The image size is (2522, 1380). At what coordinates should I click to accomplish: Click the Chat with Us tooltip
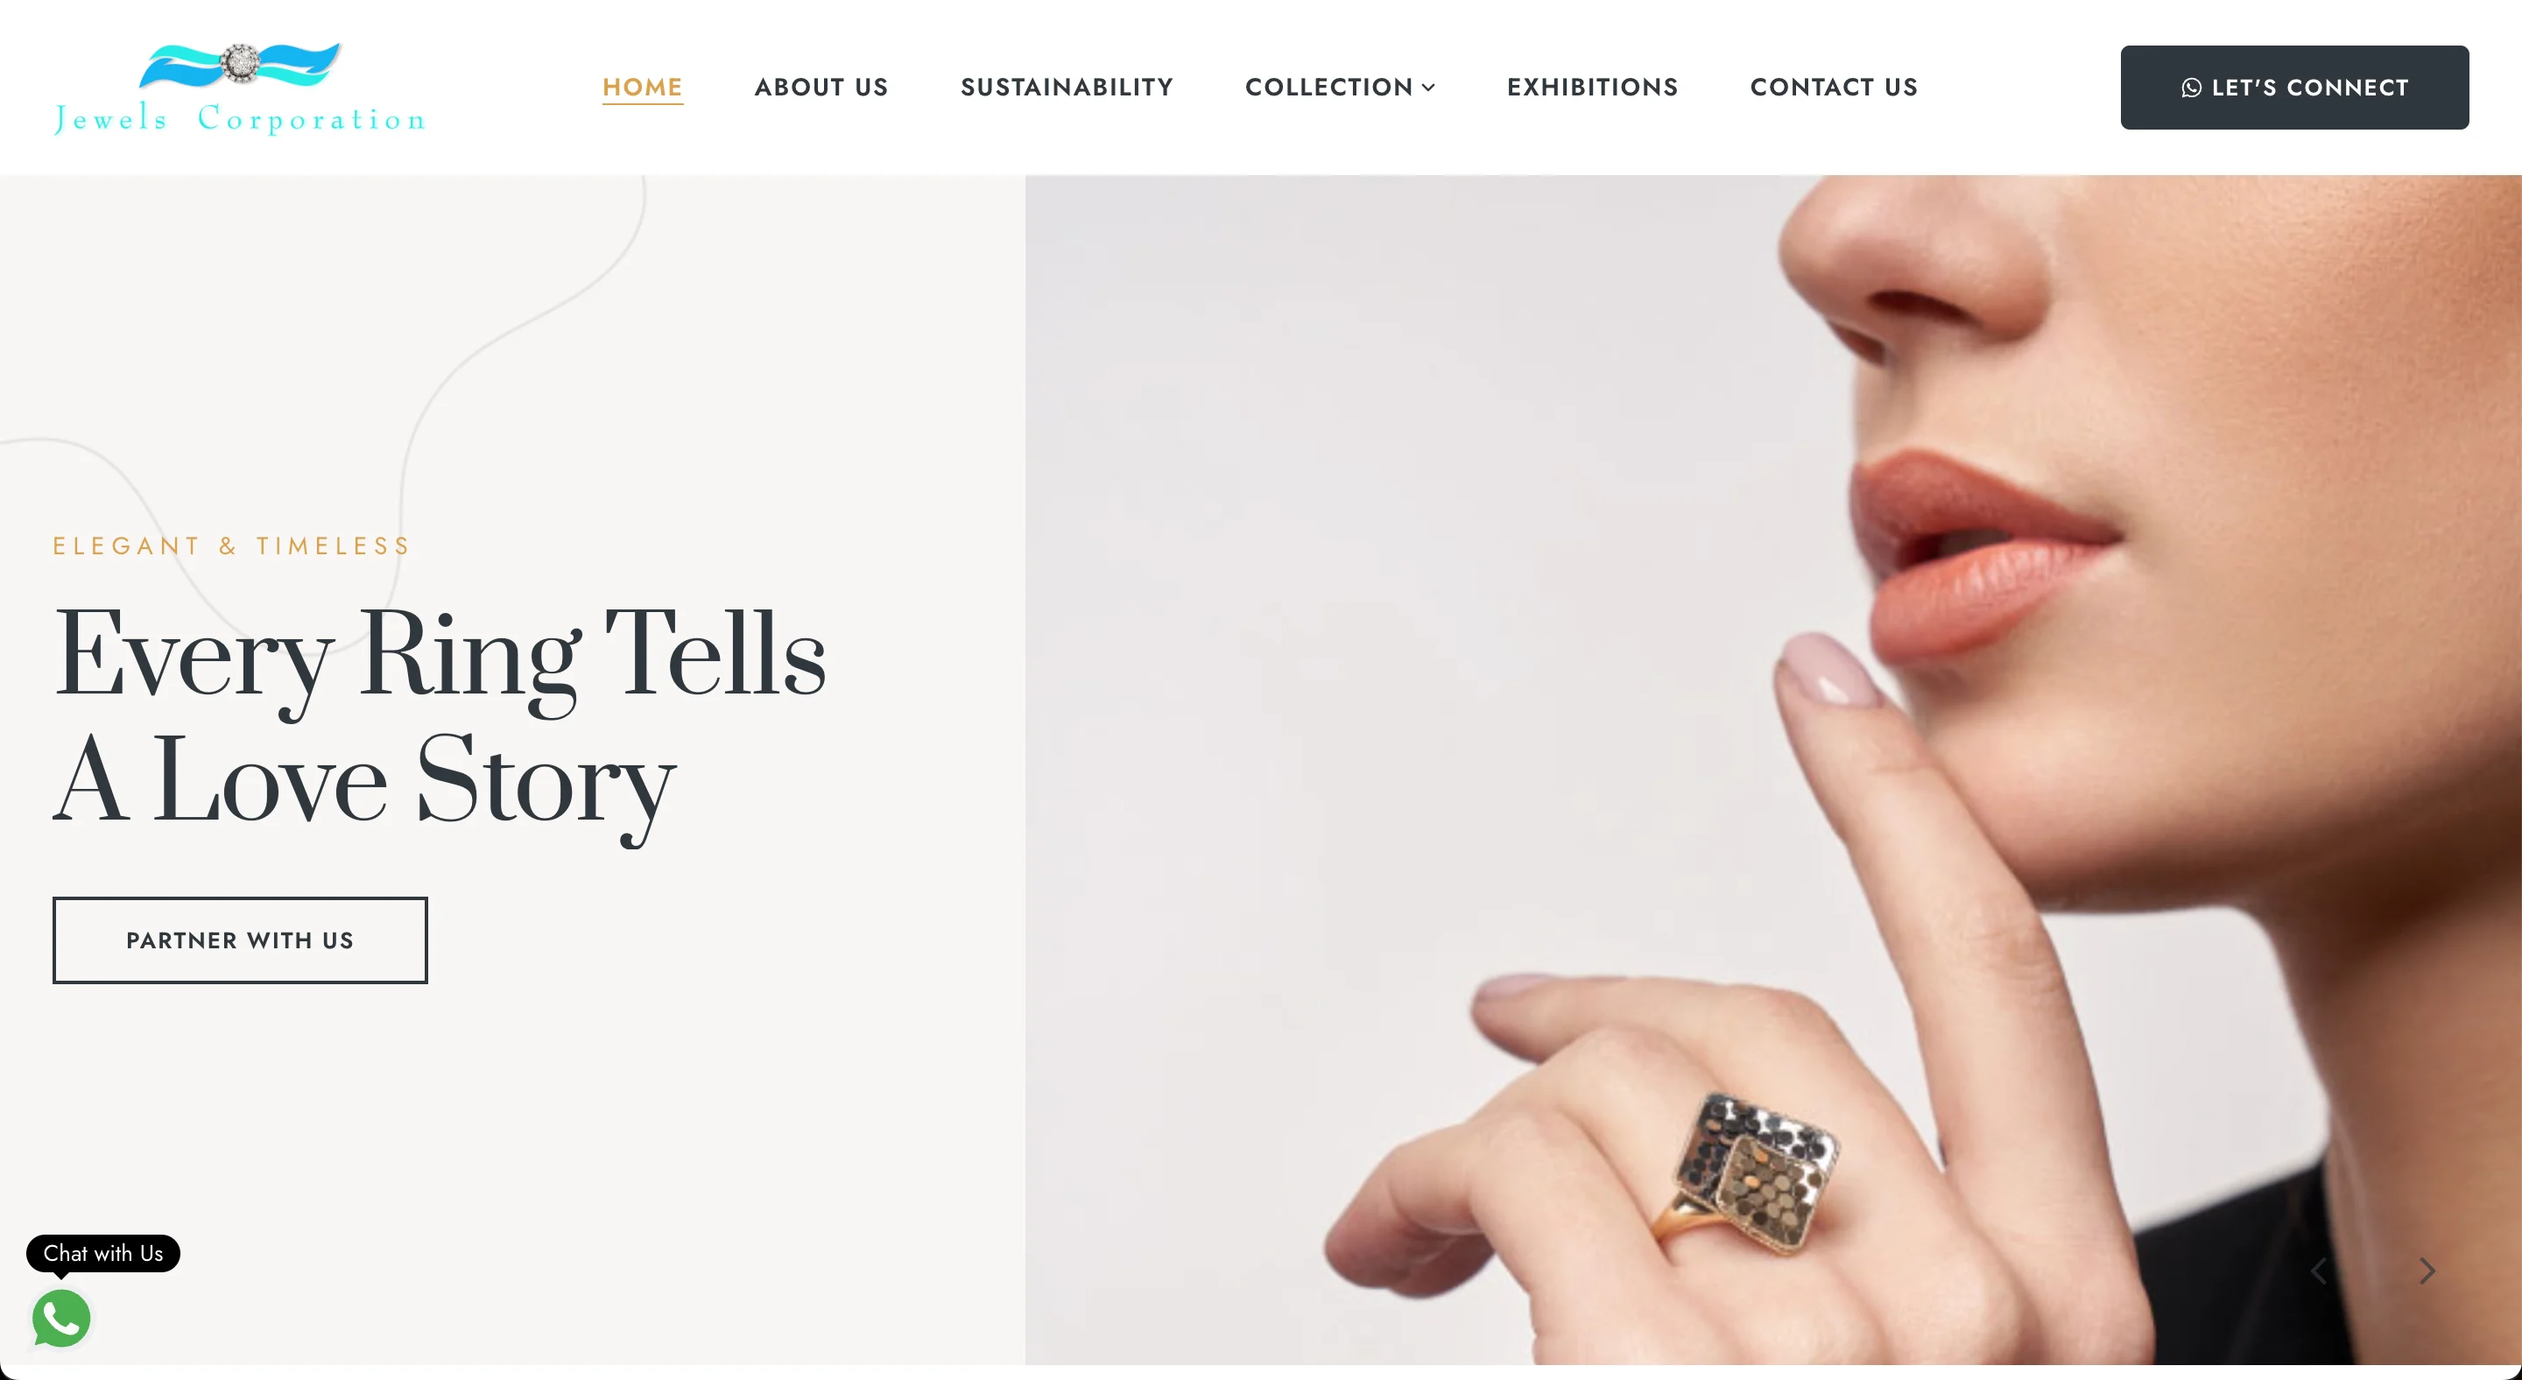[102, 1254]
